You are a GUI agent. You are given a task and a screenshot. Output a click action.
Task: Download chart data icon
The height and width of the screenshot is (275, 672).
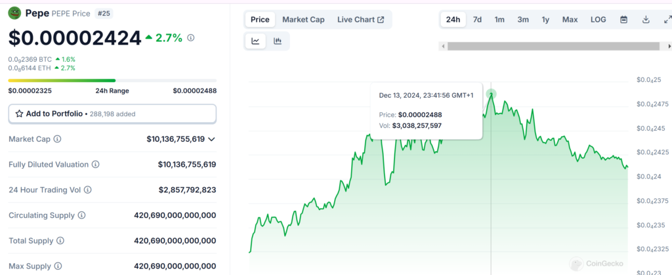[646, 20]
